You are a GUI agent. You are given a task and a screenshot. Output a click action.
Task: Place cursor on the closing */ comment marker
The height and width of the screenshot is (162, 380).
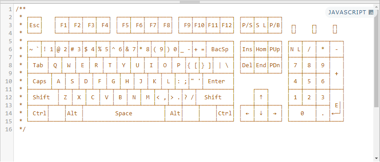[22, 130]
